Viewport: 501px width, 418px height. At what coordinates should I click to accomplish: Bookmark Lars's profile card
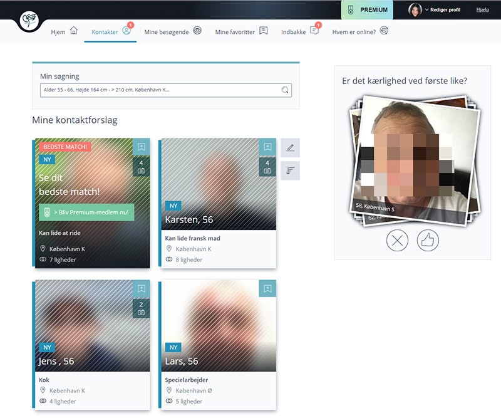(267, 288)
